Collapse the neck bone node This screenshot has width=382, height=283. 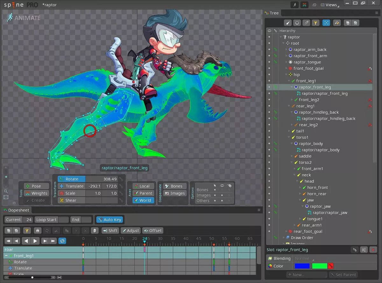click(x=294, y=175)
